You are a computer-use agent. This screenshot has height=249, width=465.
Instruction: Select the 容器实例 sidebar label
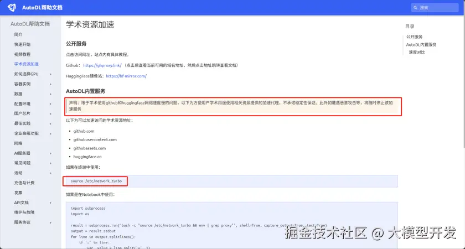[22, 84]
